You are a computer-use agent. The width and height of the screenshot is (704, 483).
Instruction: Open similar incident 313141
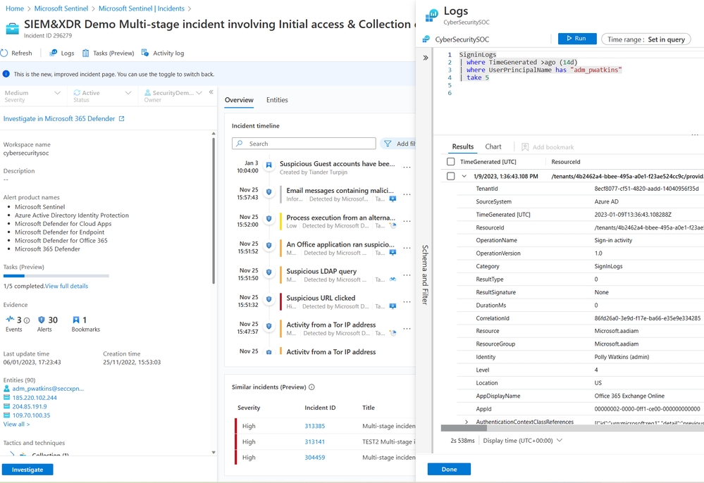(x=315, y=441)
